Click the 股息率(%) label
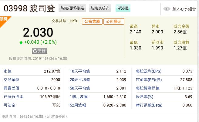This screenshot has width=199, height=122. tap(145, 97)
